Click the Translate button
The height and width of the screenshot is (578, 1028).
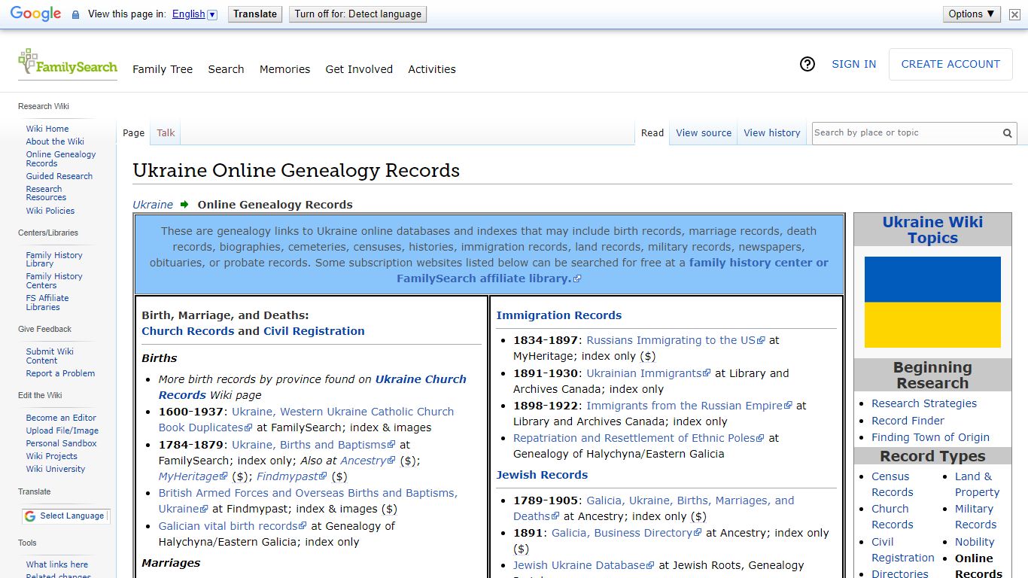click(x=255, y=14)
